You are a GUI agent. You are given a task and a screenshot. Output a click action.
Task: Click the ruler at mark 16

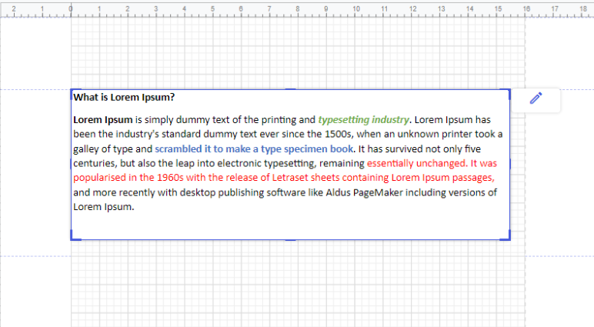pyautogui.click(x=526, y=9)
